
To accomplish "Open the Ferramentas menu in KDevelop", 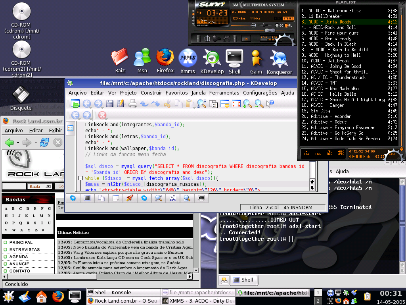I will coord(224,93).
